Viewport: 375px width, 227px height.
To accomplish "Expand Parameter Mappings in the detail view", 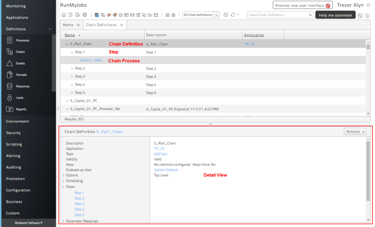I will coord(63,221).
